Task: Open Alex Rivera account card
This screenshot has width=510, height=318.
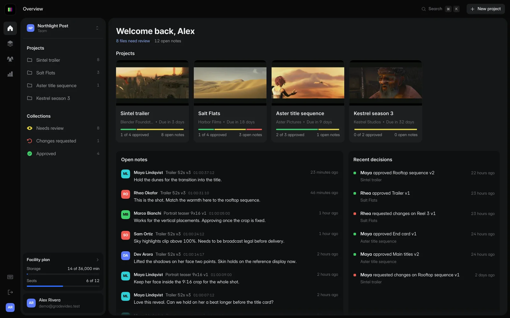Action: click(63, 303)
